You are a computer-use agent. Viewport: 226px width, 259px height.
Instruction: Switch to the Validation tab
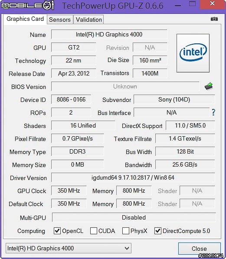click(89, 20)
